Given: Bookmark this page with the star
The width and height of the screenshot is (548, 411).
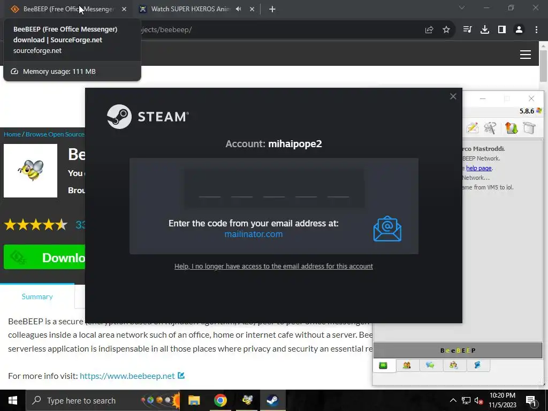Looking at the screenshot, I should [x=446, y=30].
